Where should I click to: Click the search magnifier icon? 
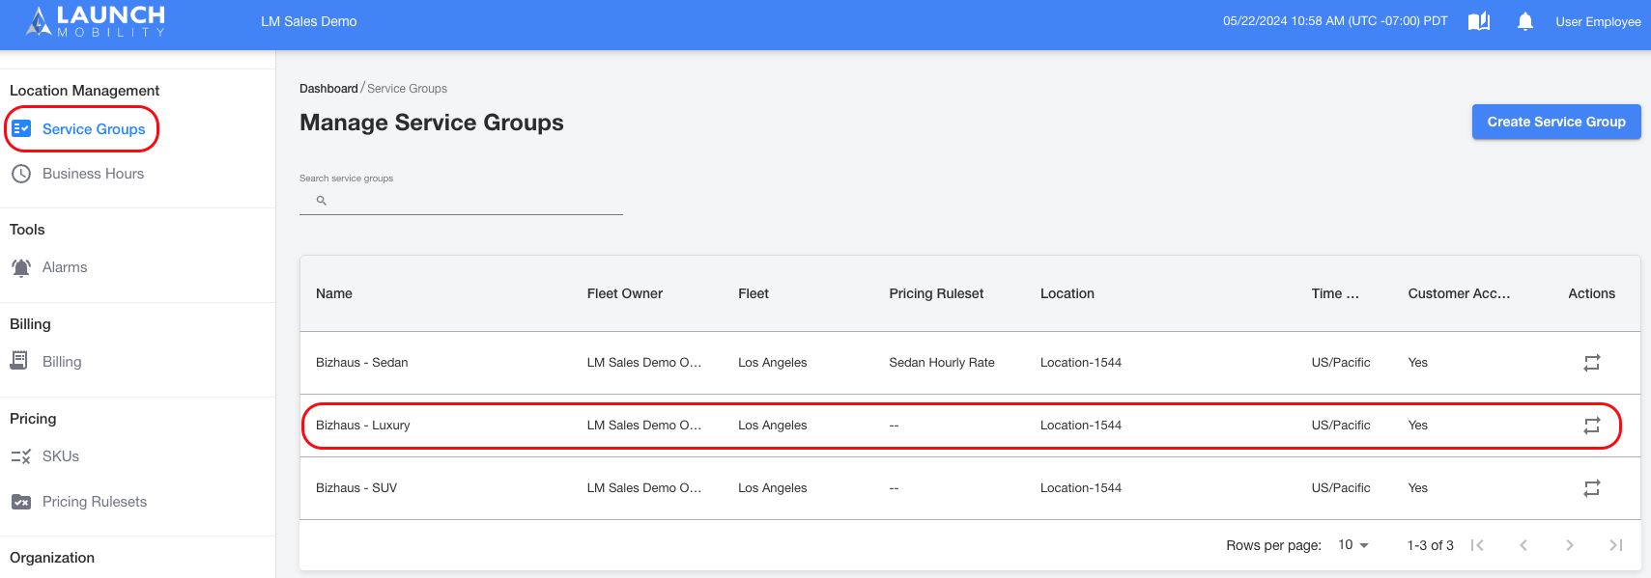[322, 201]
